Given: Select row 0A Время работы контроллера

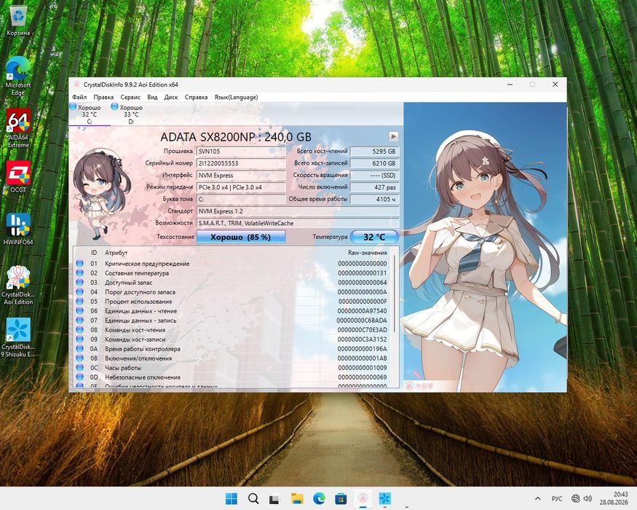Looking at the screenshot, I should (232, 349).
